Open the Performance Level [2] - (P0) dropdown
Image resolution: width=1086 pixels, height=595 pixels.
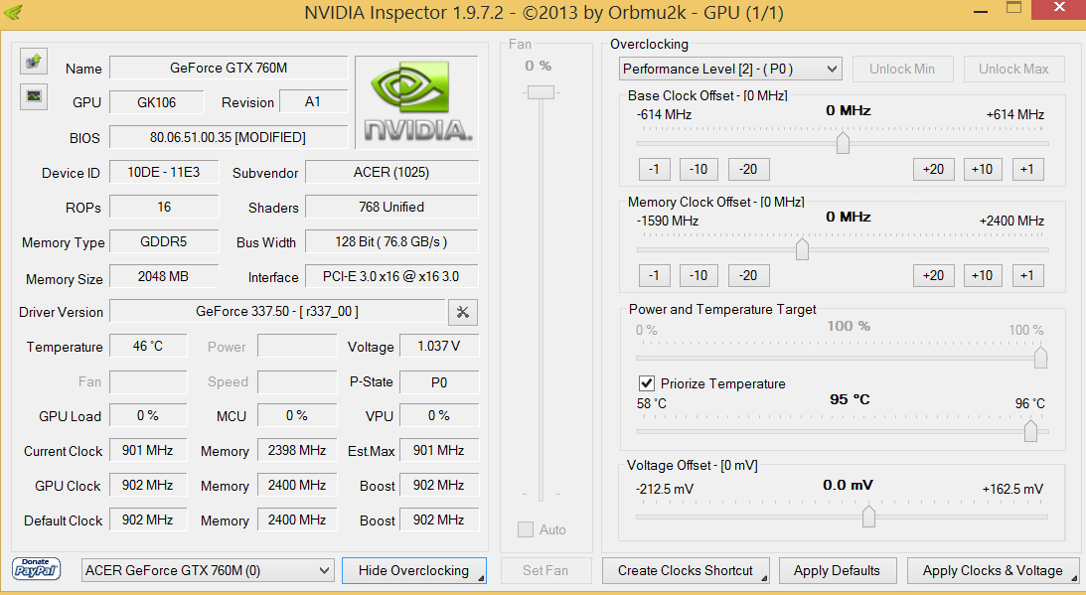[730, 69]
